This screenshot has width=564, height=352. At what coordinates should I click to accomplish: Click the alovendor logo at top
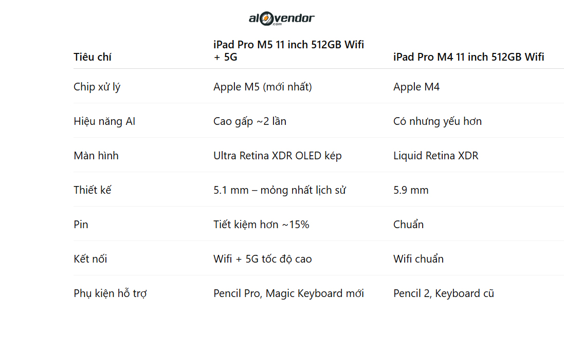click(x=282, y=19)
